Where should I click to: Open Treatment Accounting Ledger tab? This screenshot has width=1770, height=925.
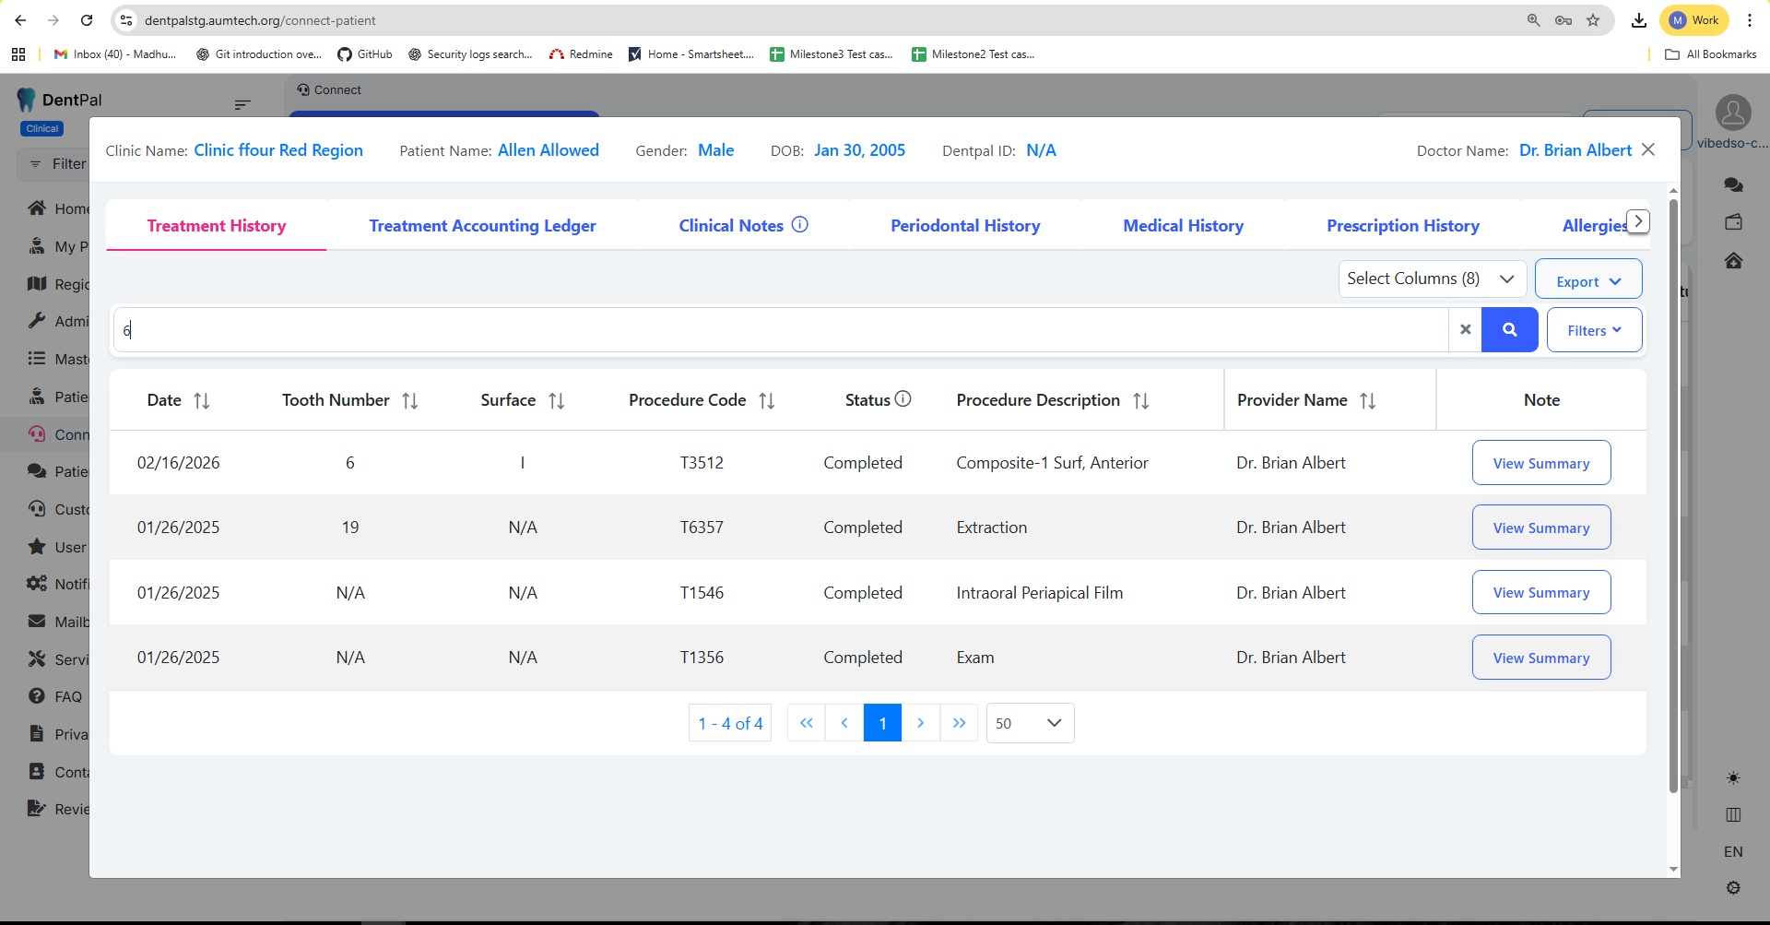point(482,226)
